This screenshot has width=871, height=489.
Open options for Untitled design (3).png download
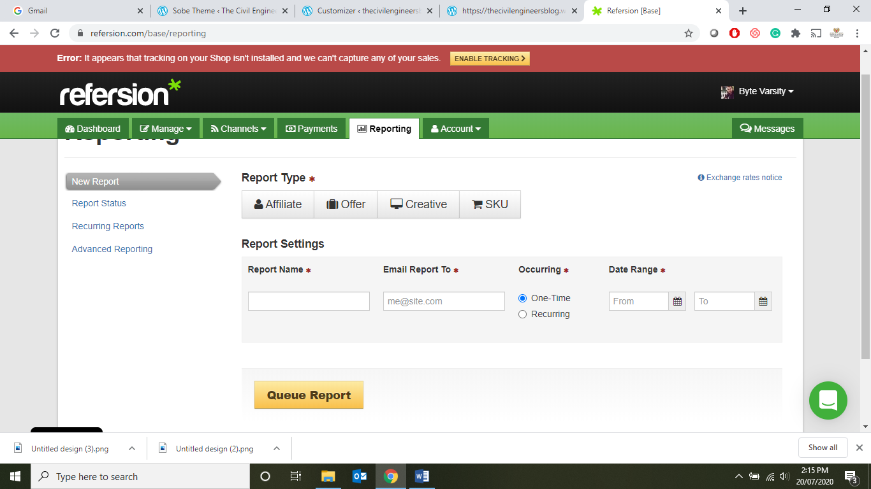(x=132, y=448)
